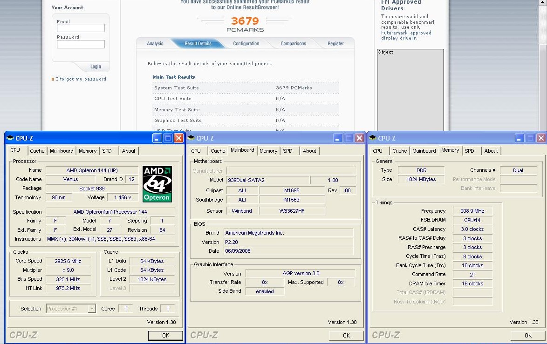
Task: Click CPU-Z title icon in Mainboard window
Action: click(191, 138)
